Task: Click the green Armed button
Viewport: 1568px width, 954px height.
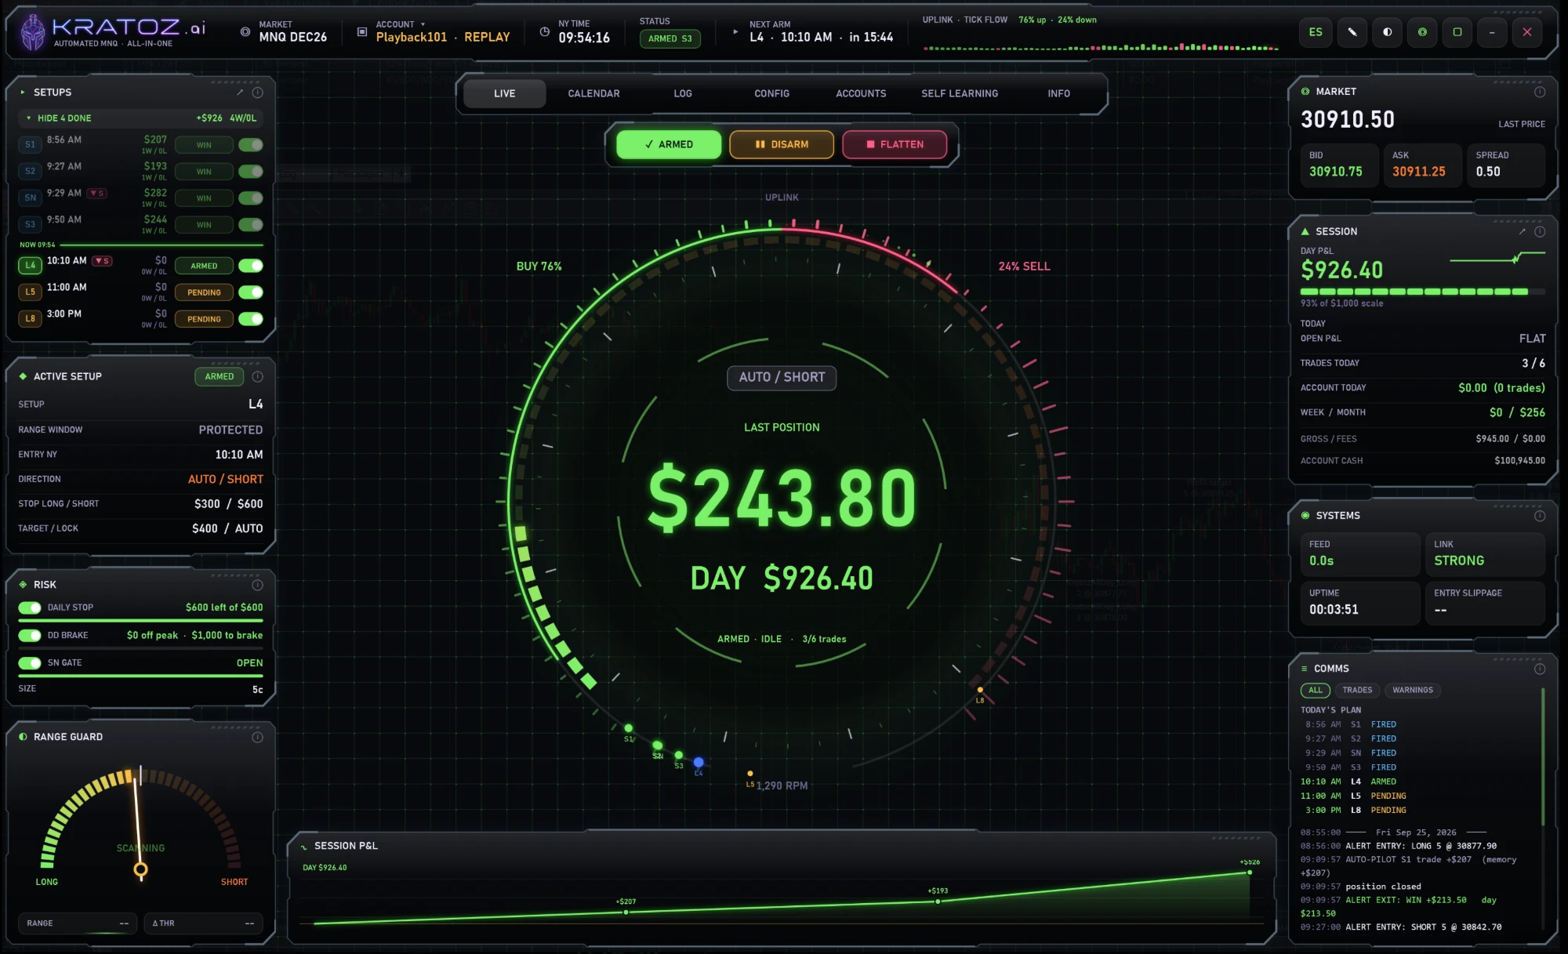Action: pyautogui.click(x=669, y=144)
